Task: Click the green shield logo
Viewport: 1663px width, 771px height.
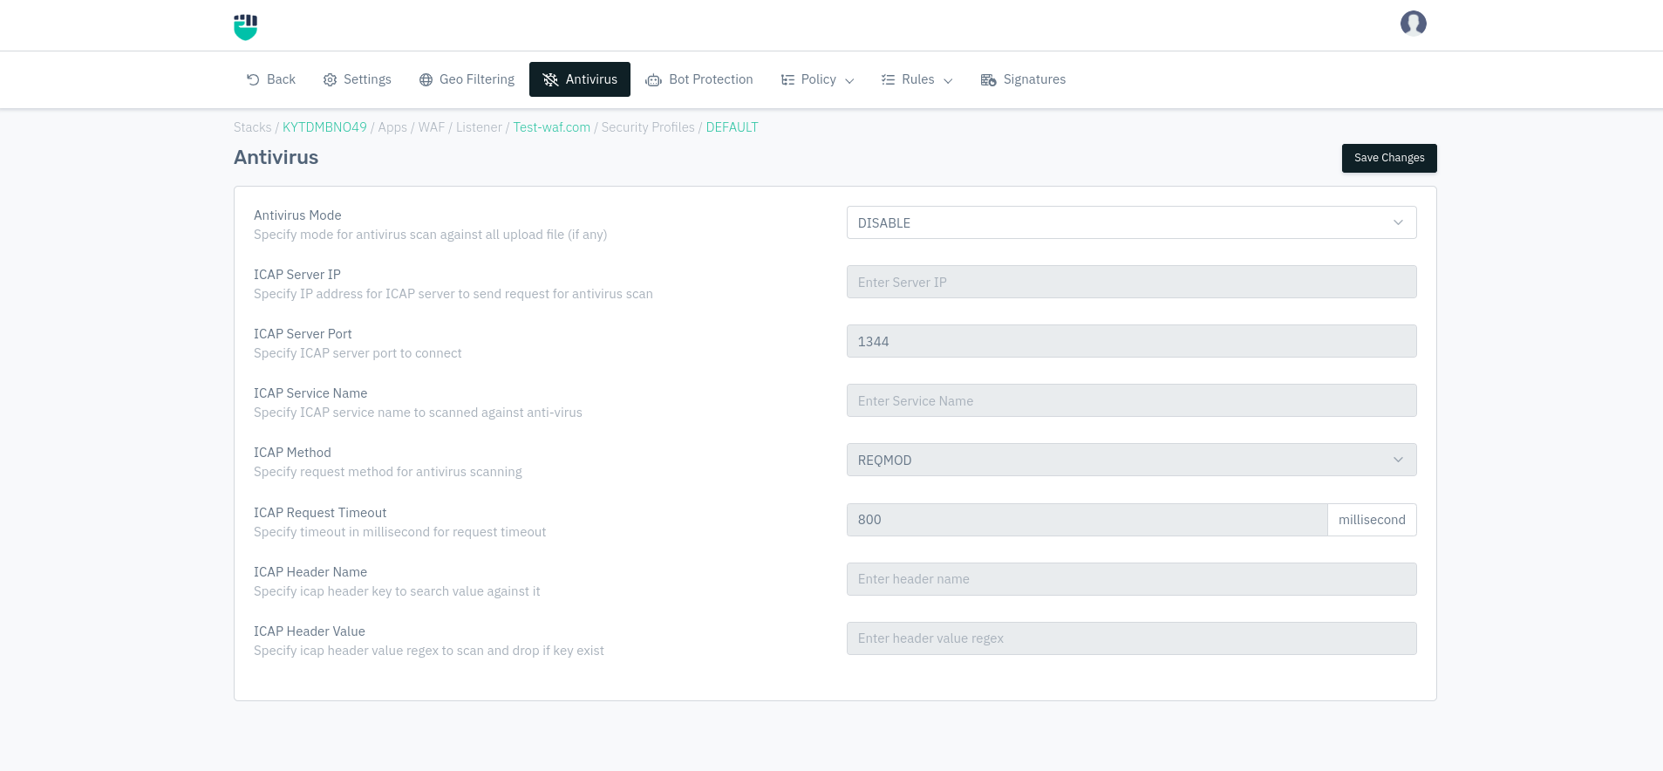Action: click(x=246, y=27)
